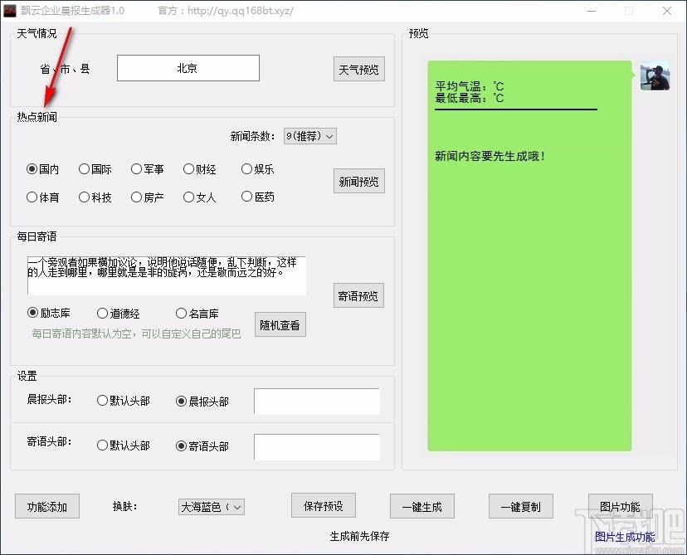Choose the 晨报头部 radio option
This screenshot has width=687, height=555.
pyautogui.click(x=202, y=402)
